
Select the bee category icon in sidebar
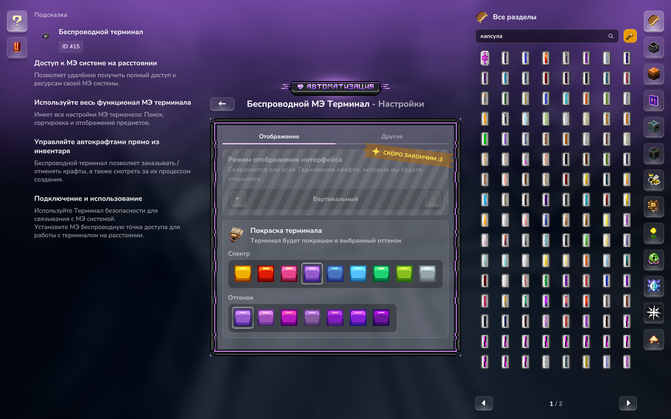point(654,180)
